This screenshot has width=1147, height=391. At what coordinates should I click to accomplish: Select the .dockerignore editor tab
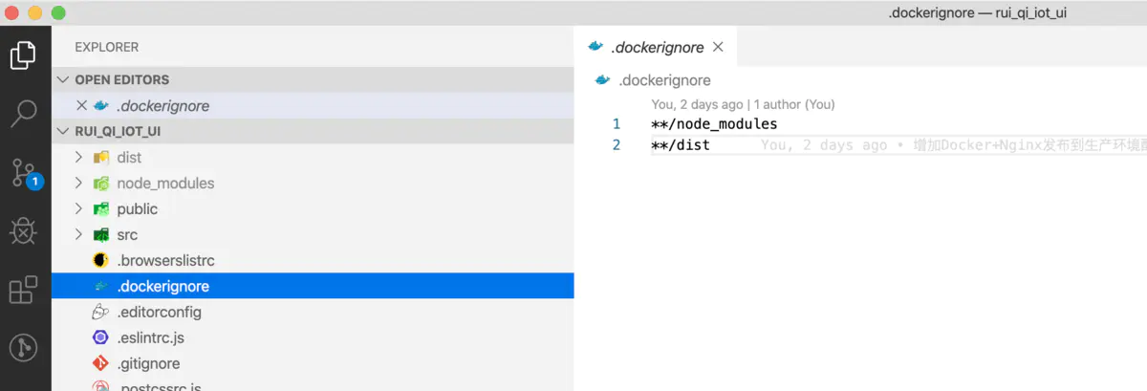click(657, 47)
